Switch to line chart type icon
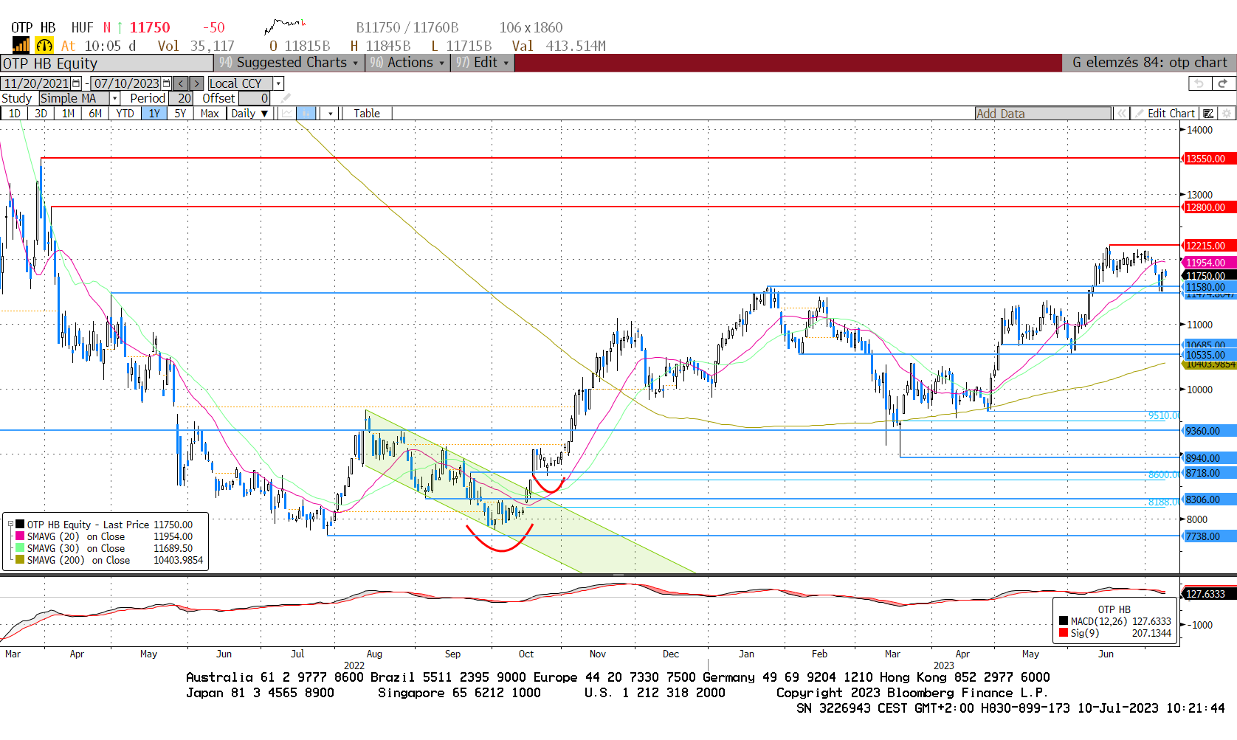1237x740 pixels. (x=287, y=113)
